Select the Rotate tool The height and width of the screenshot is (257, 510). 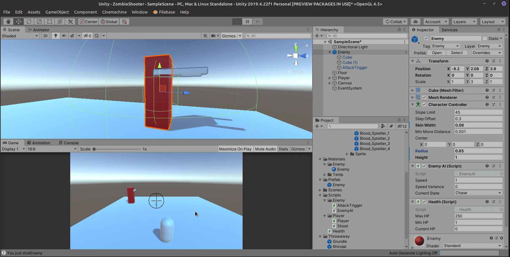29,22
